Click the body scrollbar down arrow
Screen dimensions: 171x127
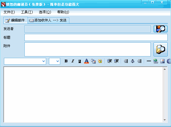165,120
